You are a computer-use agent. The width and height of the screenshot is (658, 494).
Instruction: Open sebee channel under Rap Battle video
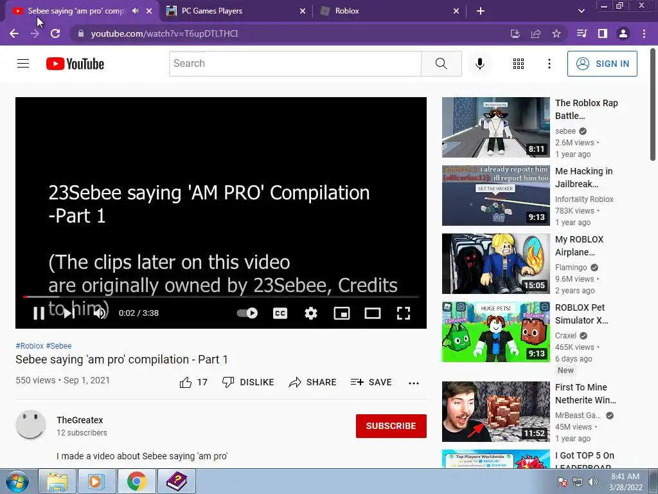pos(565,131)
